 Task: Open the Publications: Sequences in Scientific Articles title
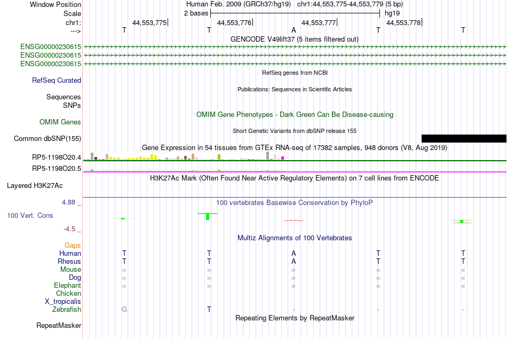(295, 89)
